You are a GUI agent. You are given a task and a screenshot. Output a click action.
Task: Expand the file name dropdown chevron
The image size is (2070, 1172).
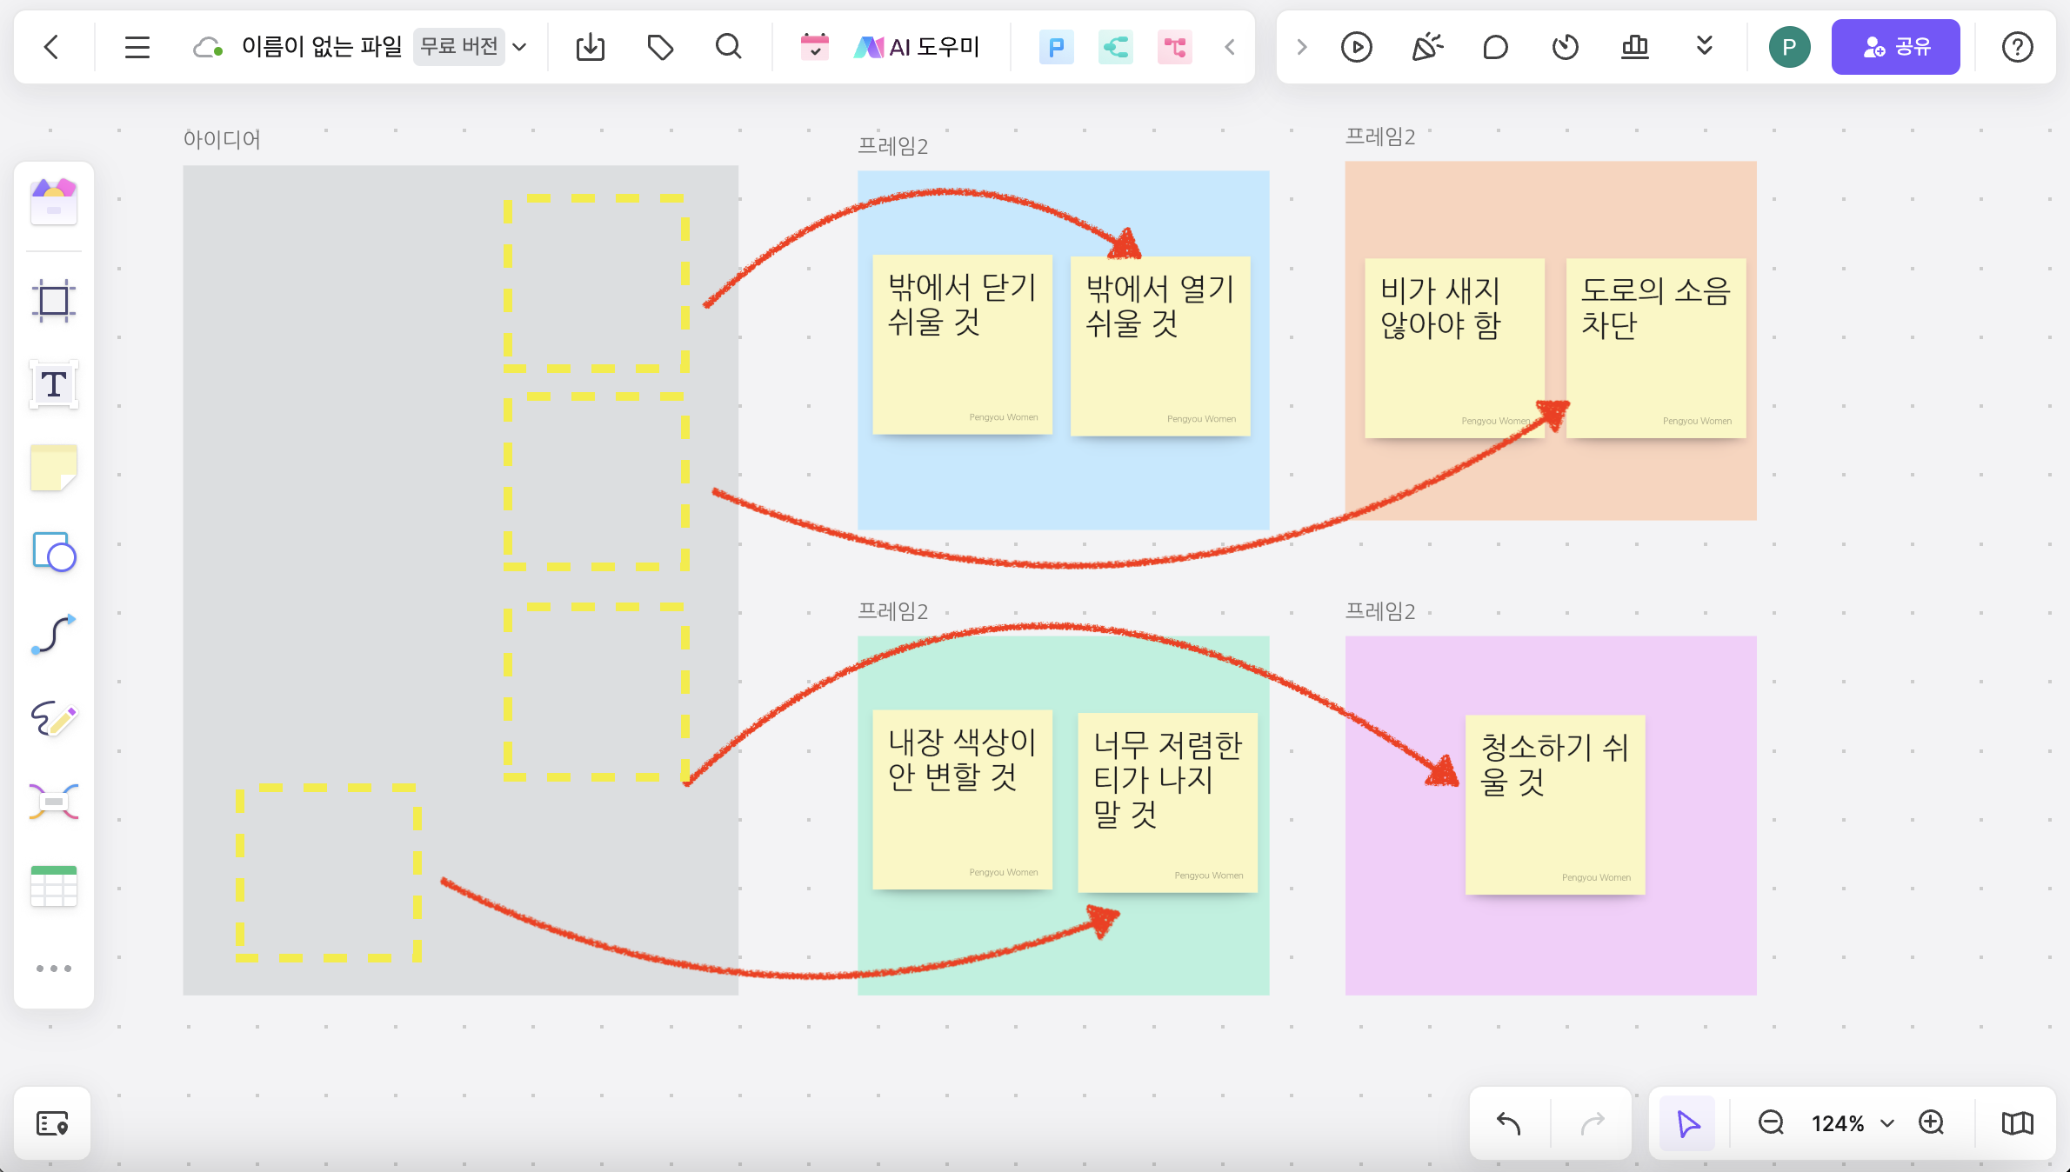click(520, 47)
